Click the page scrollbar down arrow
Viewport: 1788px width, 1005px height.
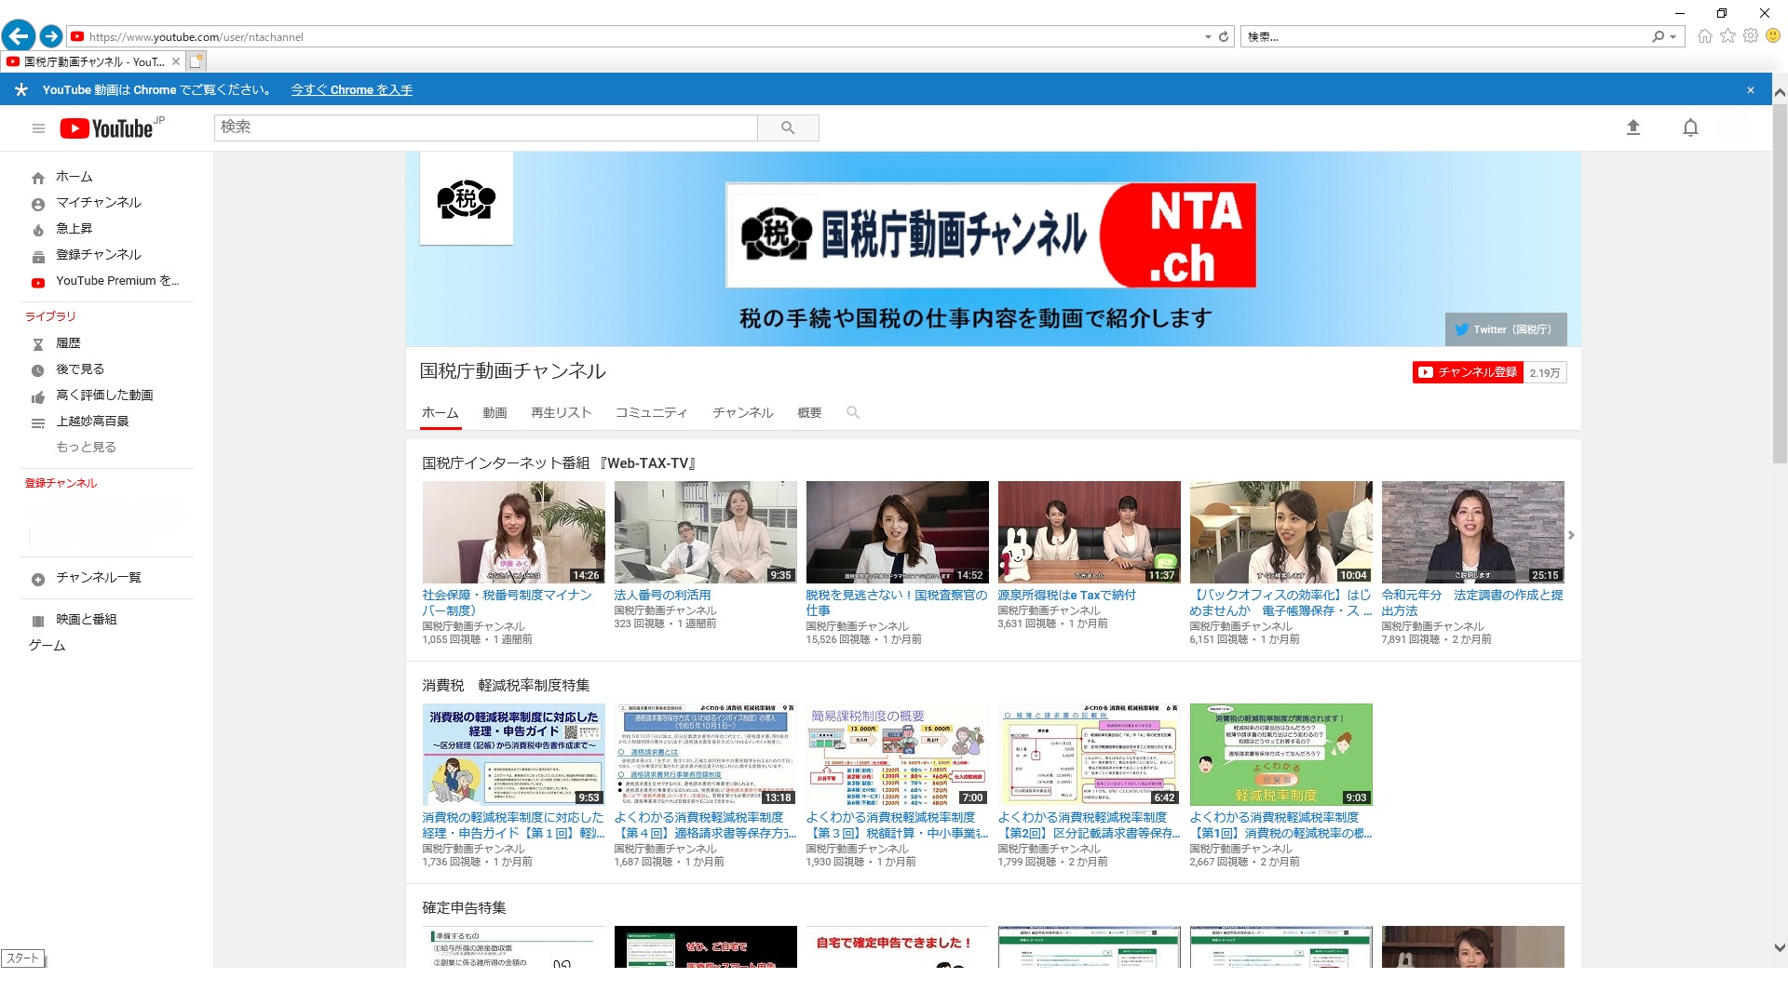click(x=1780, y=948)
